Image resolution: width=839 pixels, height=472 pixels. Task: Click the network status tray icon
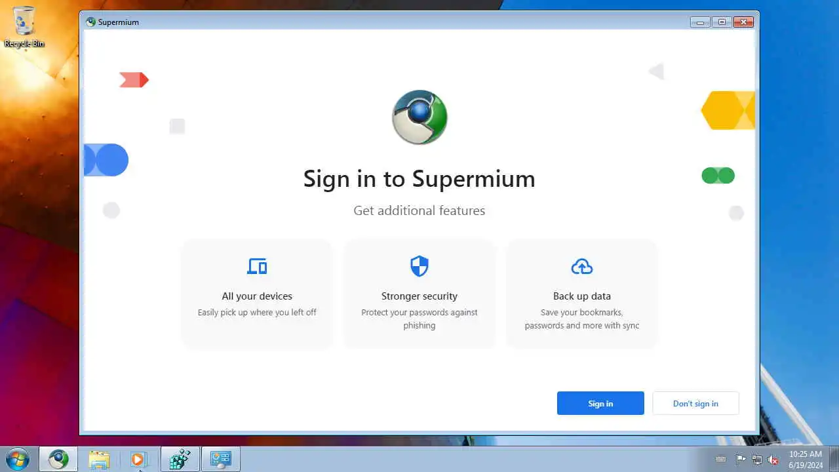(757, 460)
